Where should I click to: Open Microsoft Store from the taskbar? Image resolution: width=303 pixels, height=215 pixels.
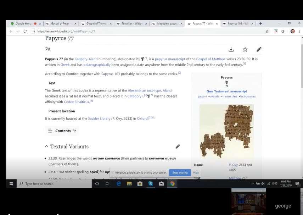click(x=140, y=183)
